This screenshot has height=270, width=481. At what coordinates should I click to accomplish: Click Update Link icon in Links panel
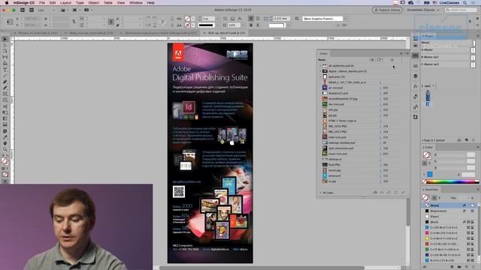click(x=396, y=193)
